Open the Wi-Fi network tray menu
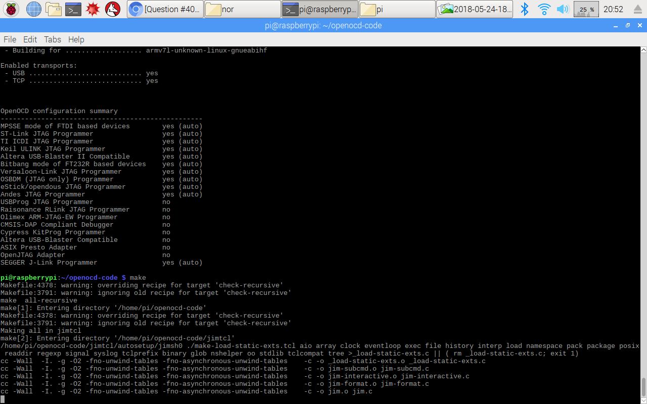 point(544,9)
